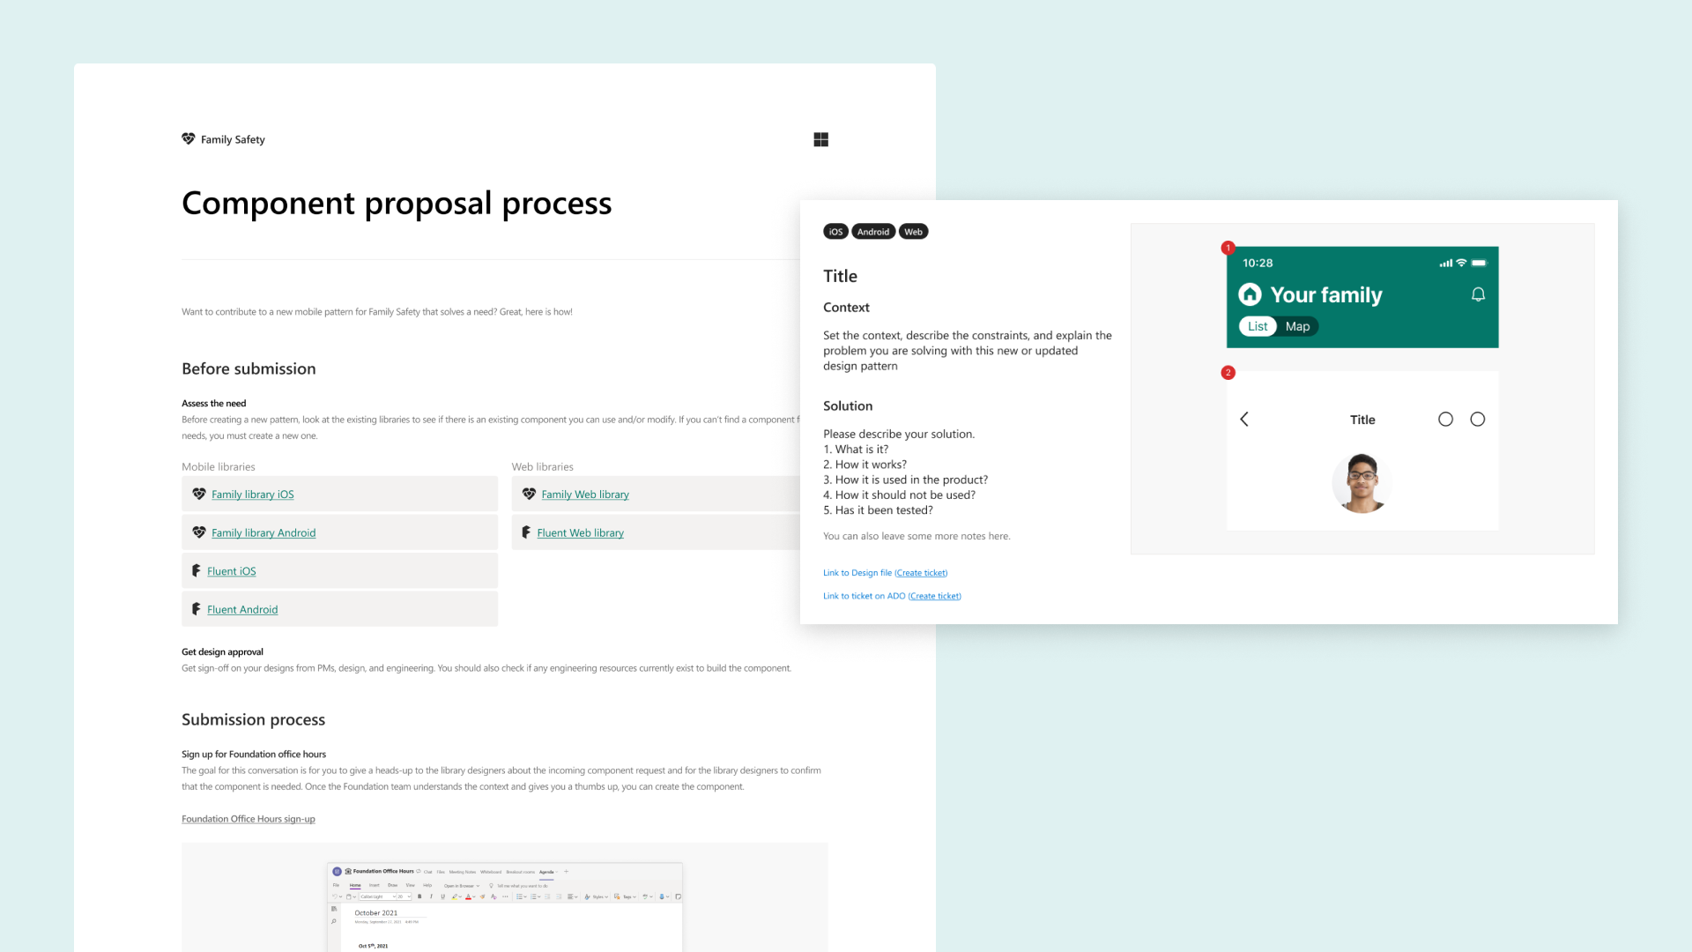Click the first circle icon beside Title

(x=1445, y=420)
